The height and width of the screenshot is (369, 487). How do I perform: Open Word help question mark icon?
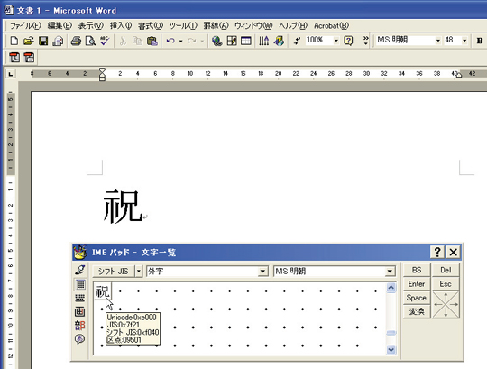tap(348, 41)
